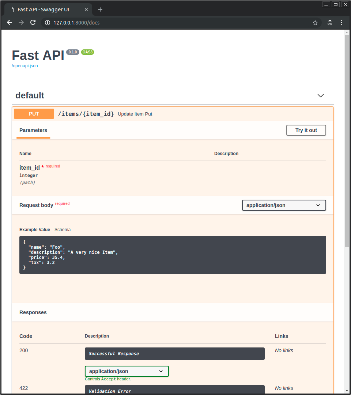
Task: Click the extensions icon in the toolbar
Action: click(329, 22)
